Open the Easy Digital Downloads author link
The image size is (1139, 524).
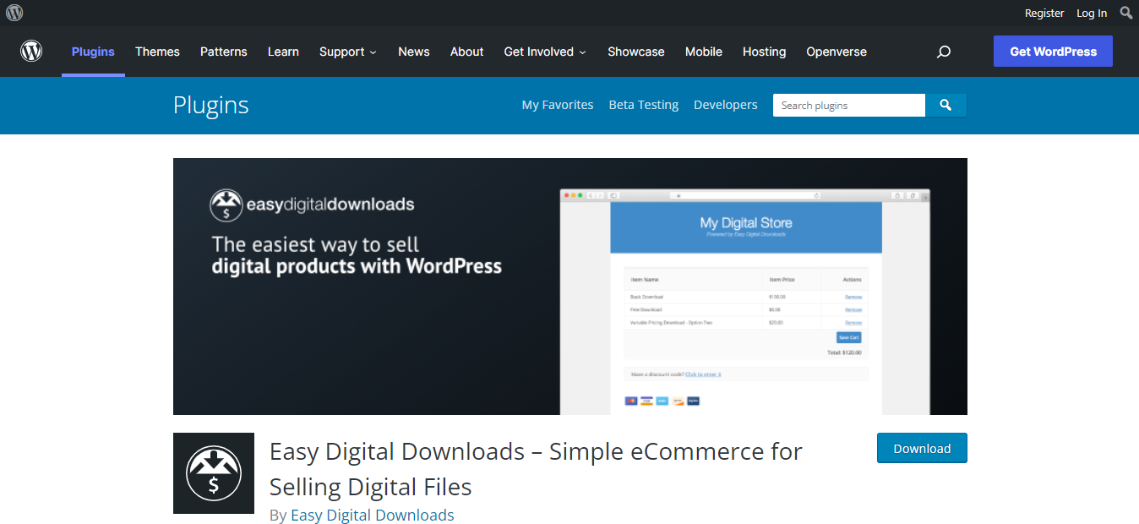373,515
